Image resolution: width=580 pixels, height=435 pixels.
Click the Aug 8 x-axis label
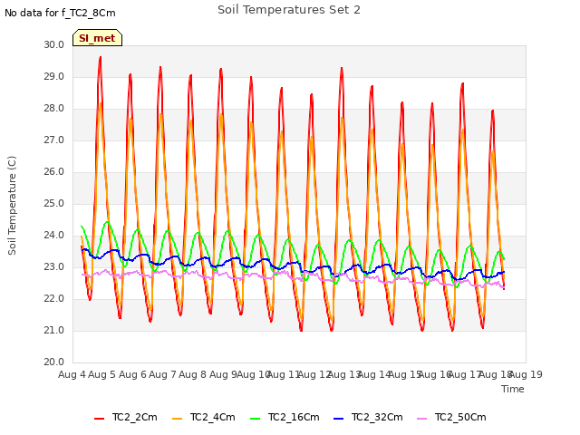pos(193,374)
